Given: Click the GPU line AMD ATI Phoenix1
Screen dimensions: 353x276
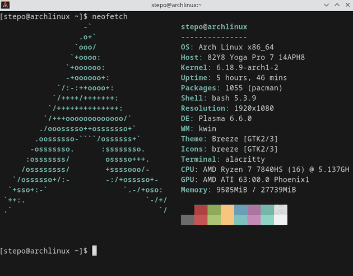Looking at the screenshot, I should pyautogui.click(x=245, y=180).
